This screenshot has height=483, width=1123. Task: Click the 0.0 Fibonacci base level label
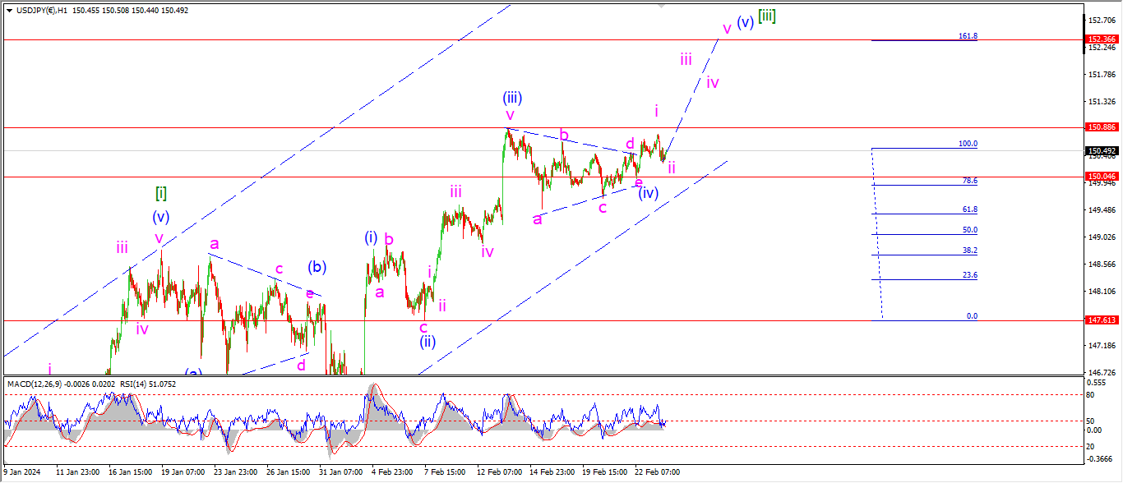pyautogui.click(x=972, y=316)
